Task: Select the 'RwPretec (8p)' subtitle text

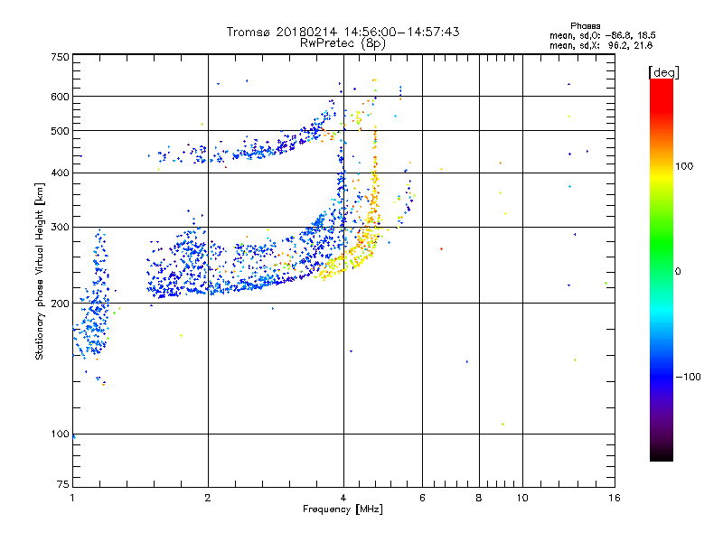Action: point(343,43)
